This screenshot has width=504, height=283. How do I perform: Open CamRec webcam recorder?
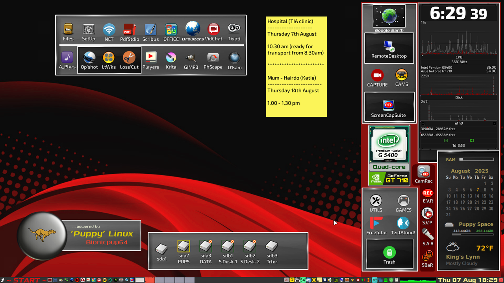click(424, 172)
